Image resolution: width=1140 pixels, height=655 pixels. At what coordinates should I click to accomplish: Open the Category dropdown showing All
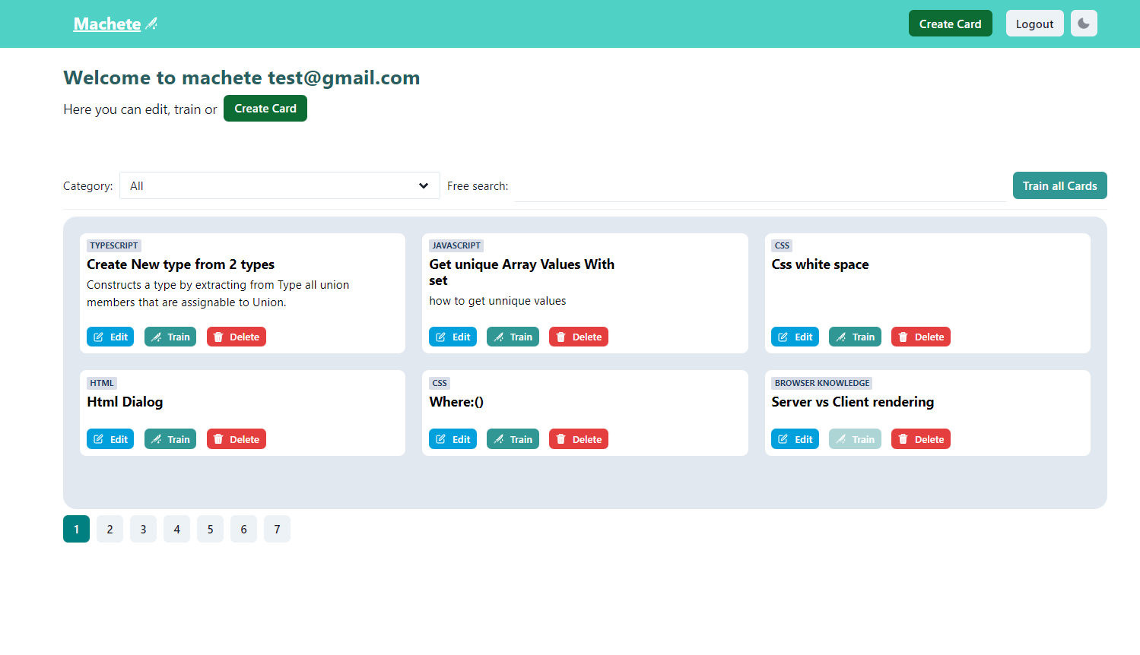279,186
